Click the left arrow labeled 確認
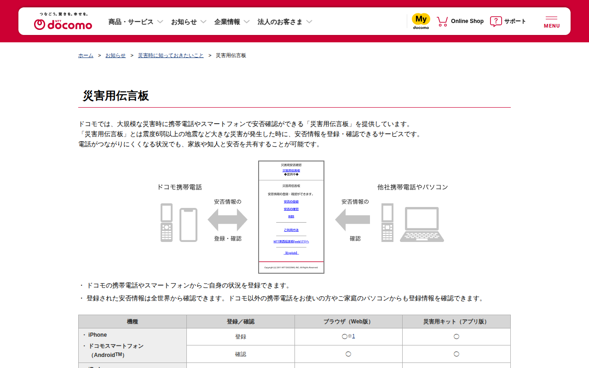589x368 pixels. [x=352, y=220]
